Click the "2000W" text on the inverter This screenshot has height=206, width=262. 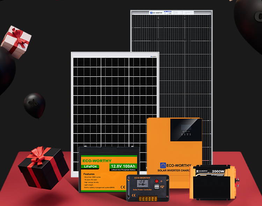(x=218, y=171)
